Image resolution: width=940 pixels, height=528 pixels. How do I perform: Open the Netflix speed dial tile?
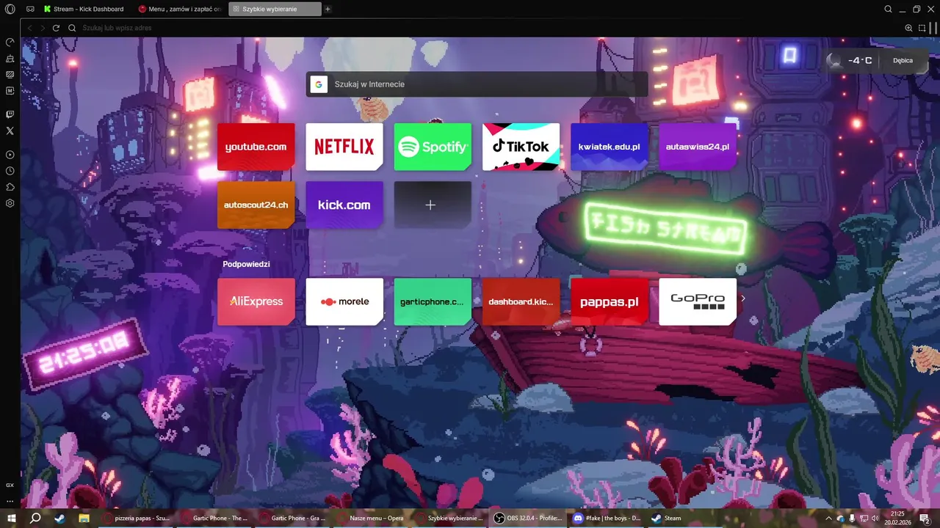344,147
